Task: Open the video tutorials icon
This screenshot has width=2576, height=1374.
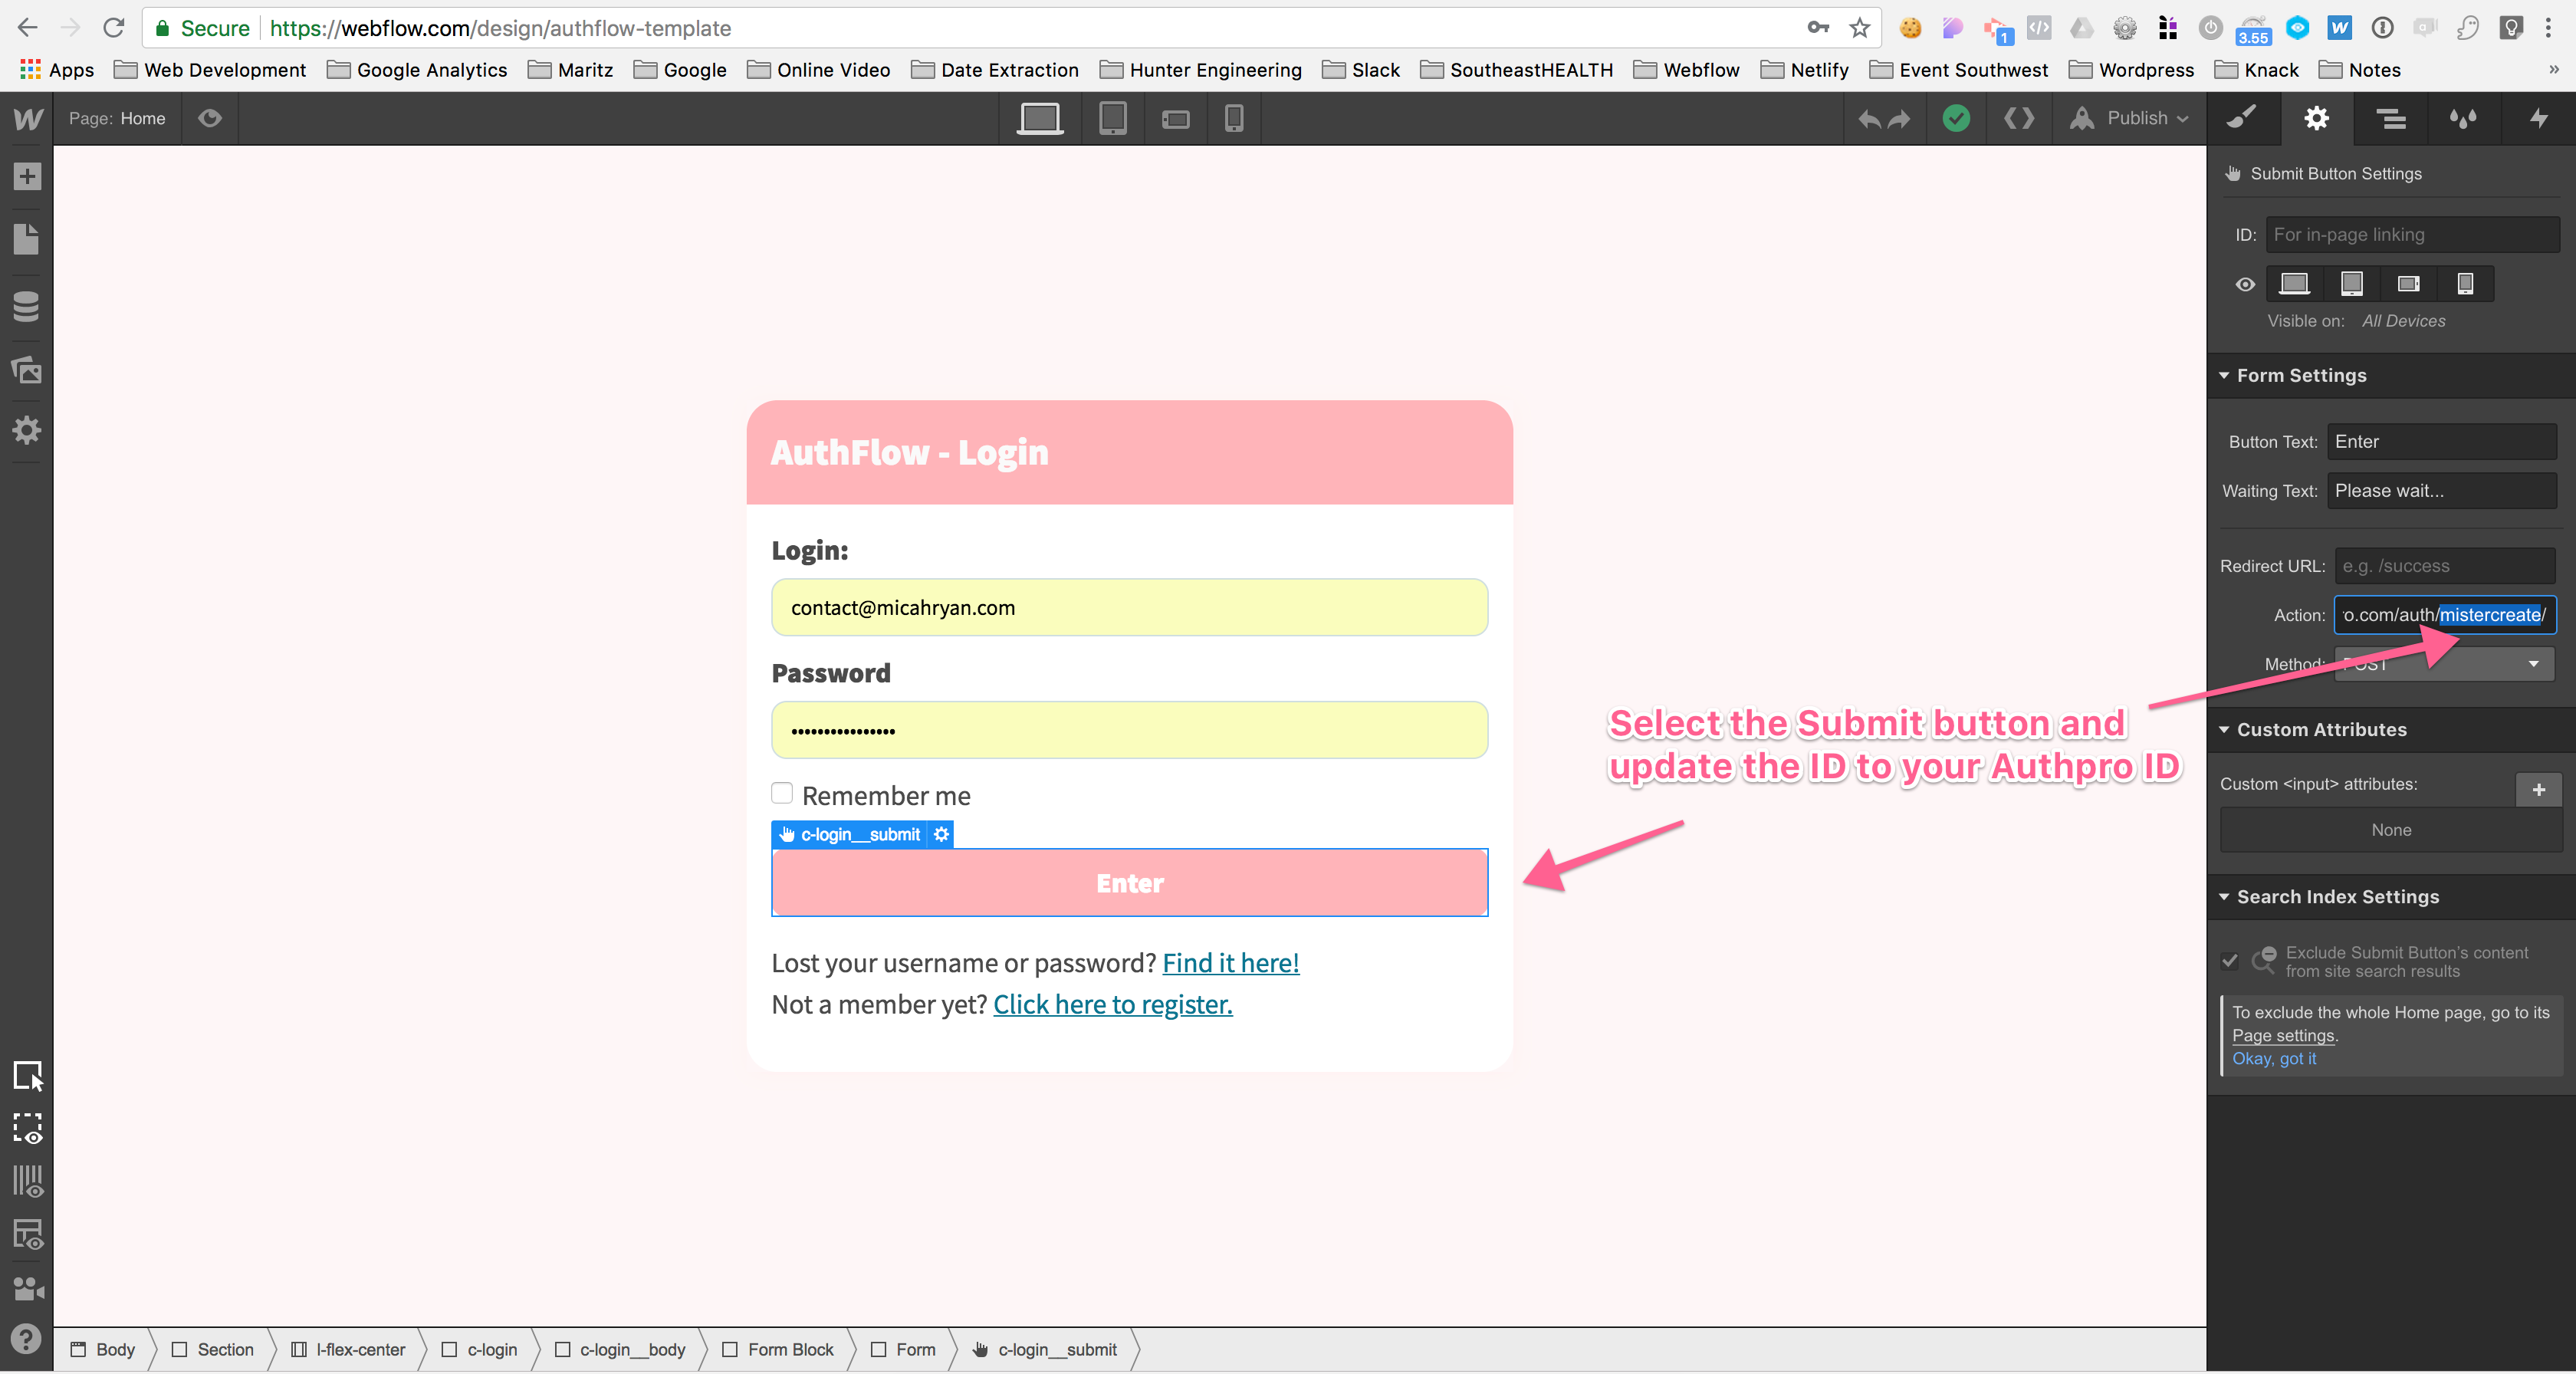Action: point(27,1288)
